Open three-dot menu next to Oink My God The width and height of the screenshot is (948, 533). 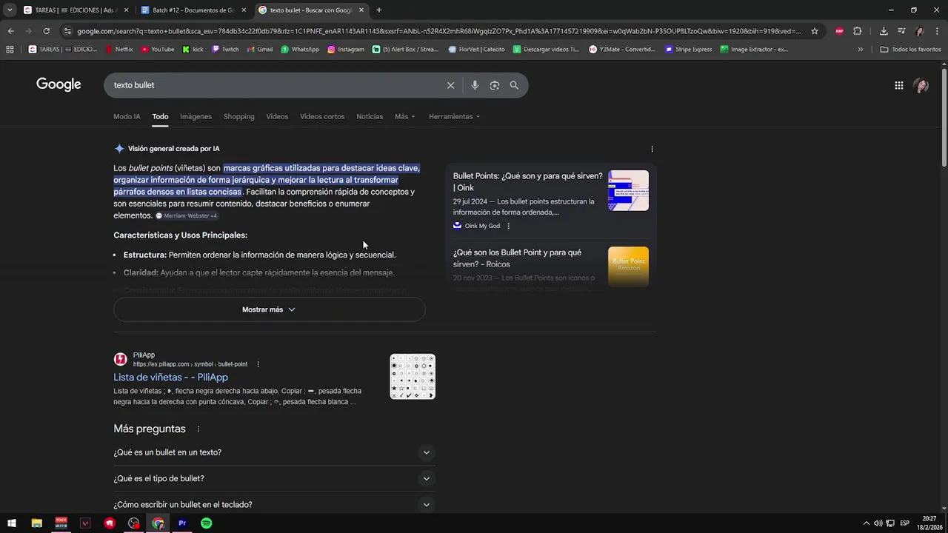click(x=508, y=226)
